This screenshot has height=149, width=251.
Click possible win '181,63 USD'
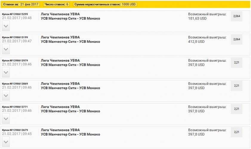click(x=197, y=18)
